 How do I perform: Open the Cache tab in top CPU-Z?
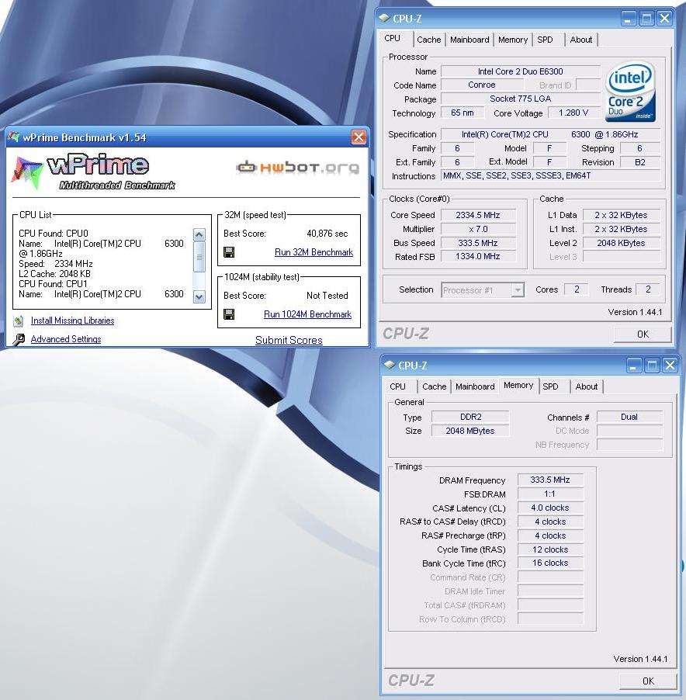click(x=429, y=40)
